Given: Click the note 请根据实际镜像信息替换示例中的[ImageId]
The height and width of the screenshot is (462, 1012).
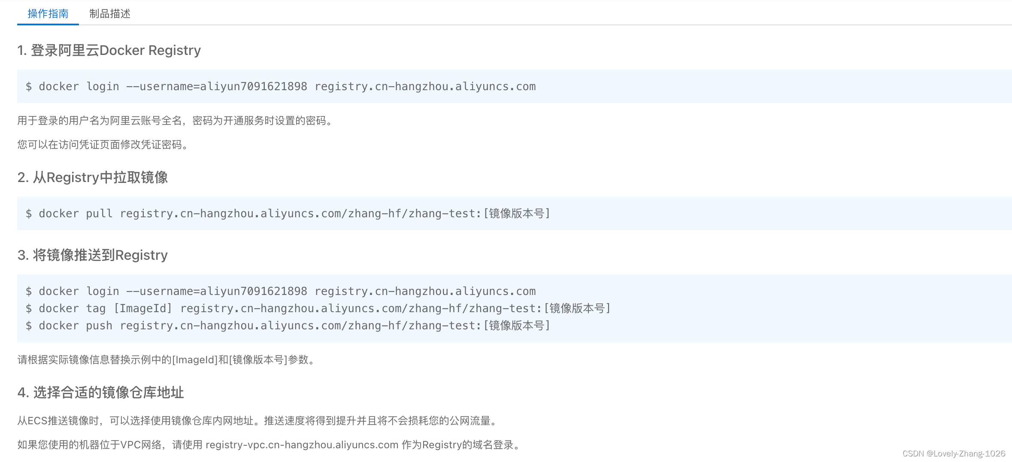Looking at the screenshot, I should pyautogui.click(x=167, y=360).
